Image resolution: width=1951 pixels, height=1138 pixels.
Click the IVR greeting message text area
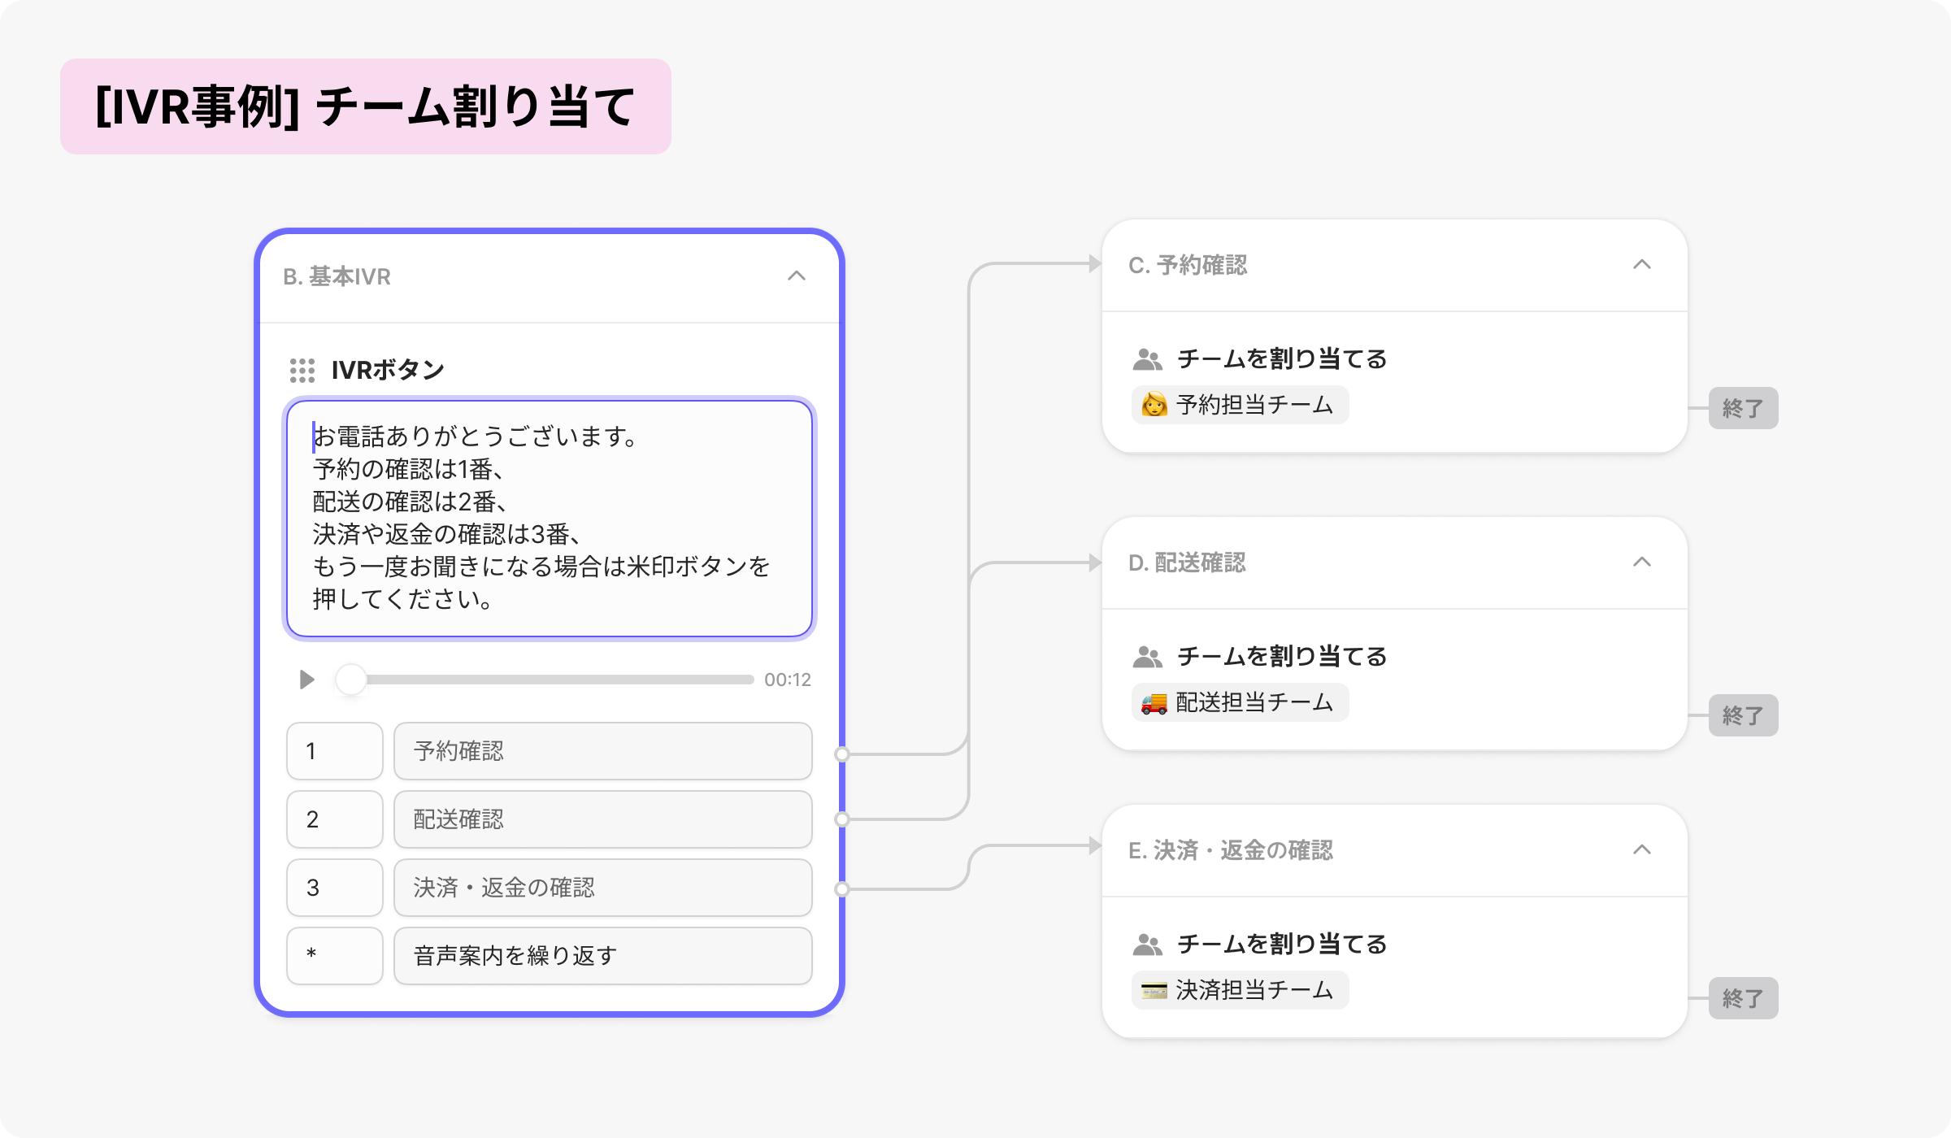(x=550, y=519)
